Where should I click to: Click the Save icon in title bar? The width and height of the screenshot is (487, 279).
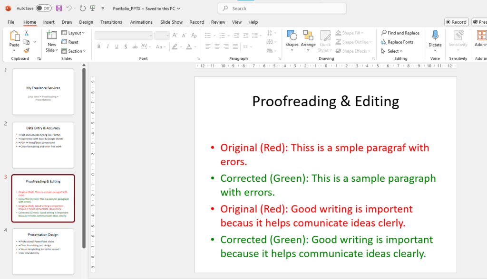pyautogui.click(x=58, y=9)
